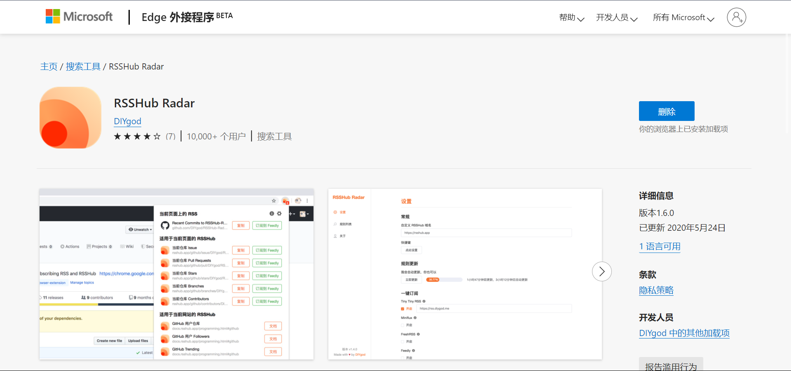Open first screenshot thumbnail showing RSS list
Image resolution: width=791 pixels, height=371 pixels.
click(177, 274)
